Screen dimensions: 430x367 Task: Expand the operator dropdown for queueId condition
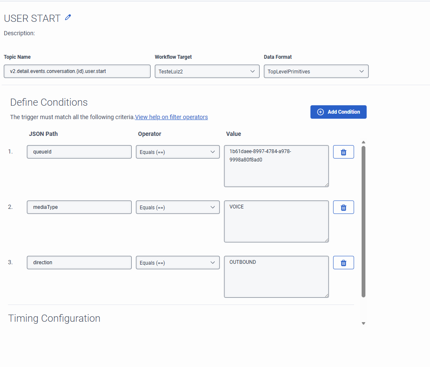177,152
